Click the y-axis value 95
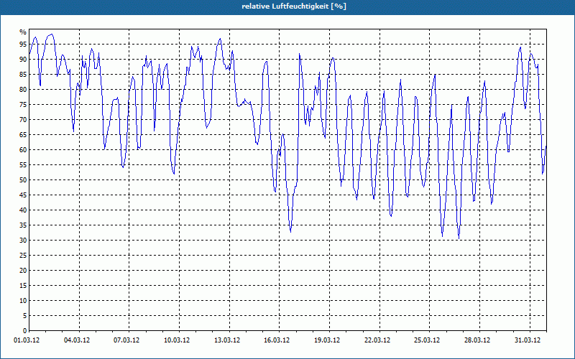The height and width of the screenshot is (359, 575). (x=23, y=45)
